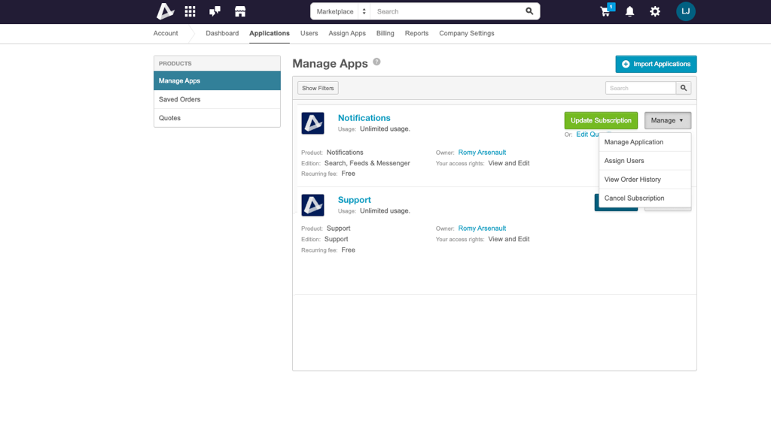Switch to the Company Settings tab
The width and height of the screenshot is (771, 433).
point(467,33)
